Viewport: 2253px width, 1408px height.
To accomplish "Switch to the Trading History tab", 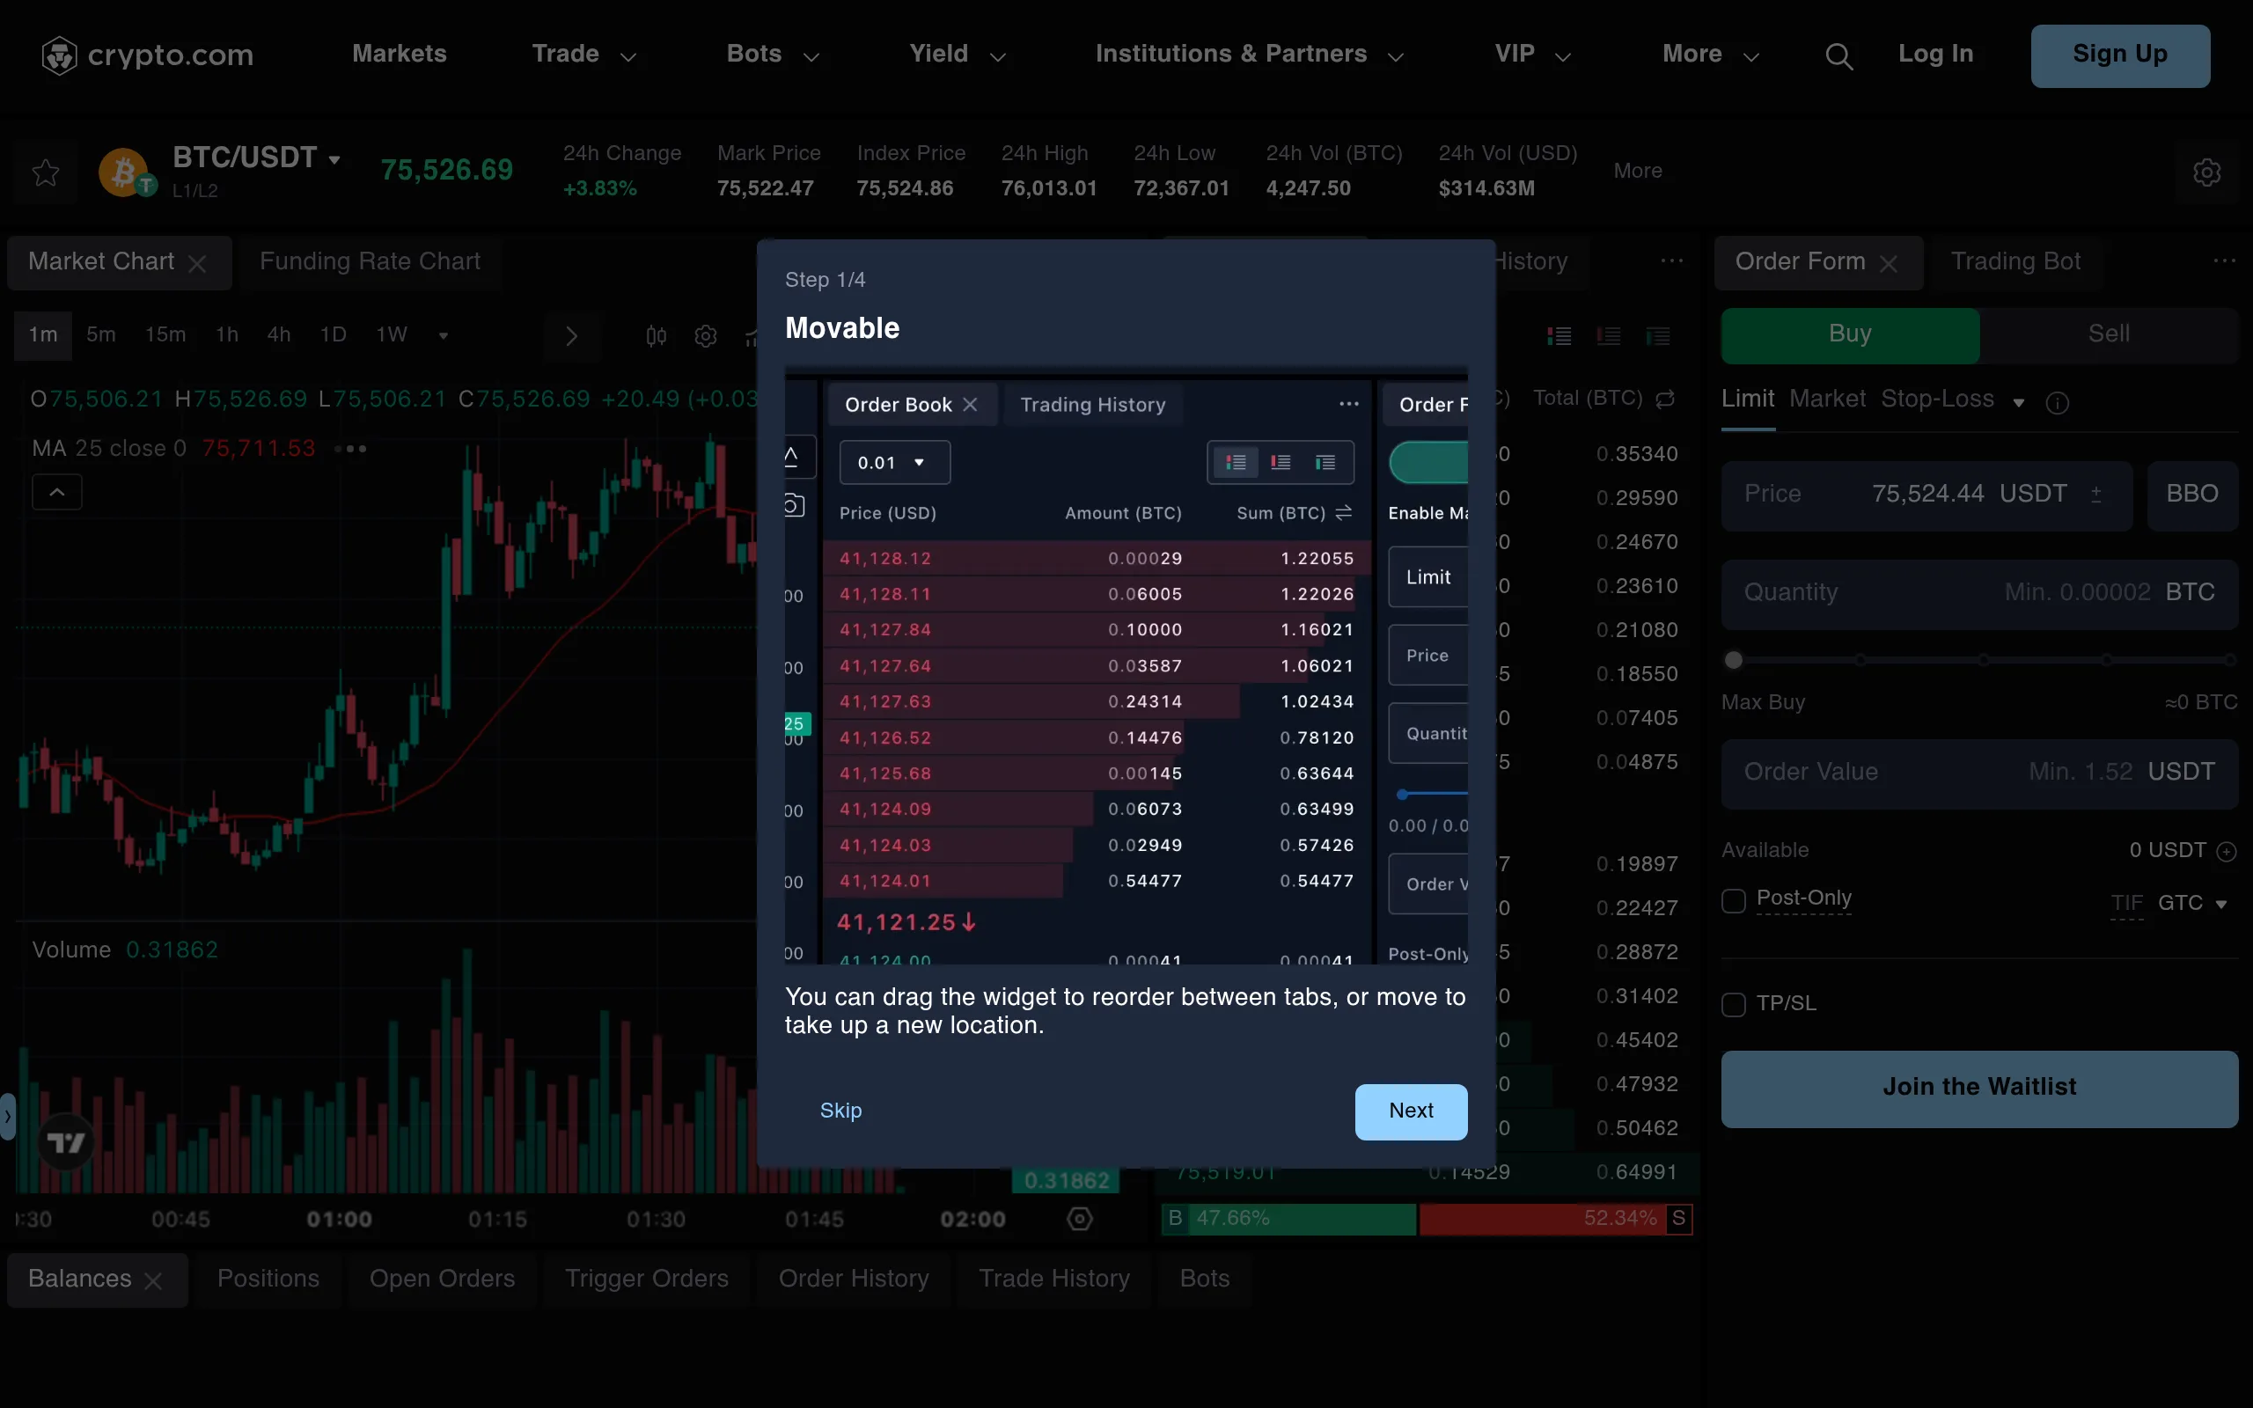I will [1092, 404].
